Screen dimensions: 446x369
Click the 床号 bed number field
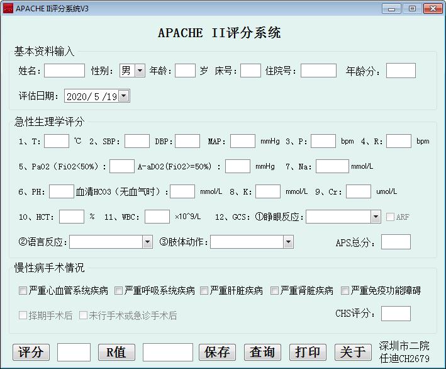tap(250, 71)
